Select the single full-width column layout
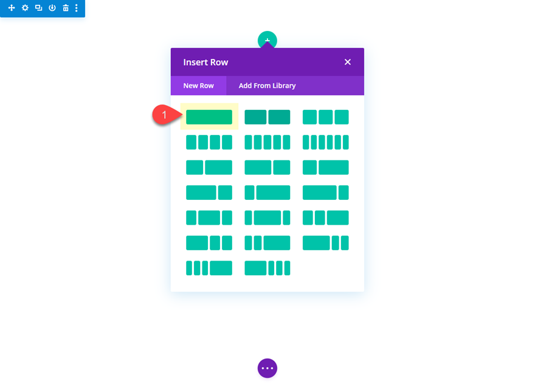Image resolution: width=535 pixels, height=390 pixels. coord(209,117)
